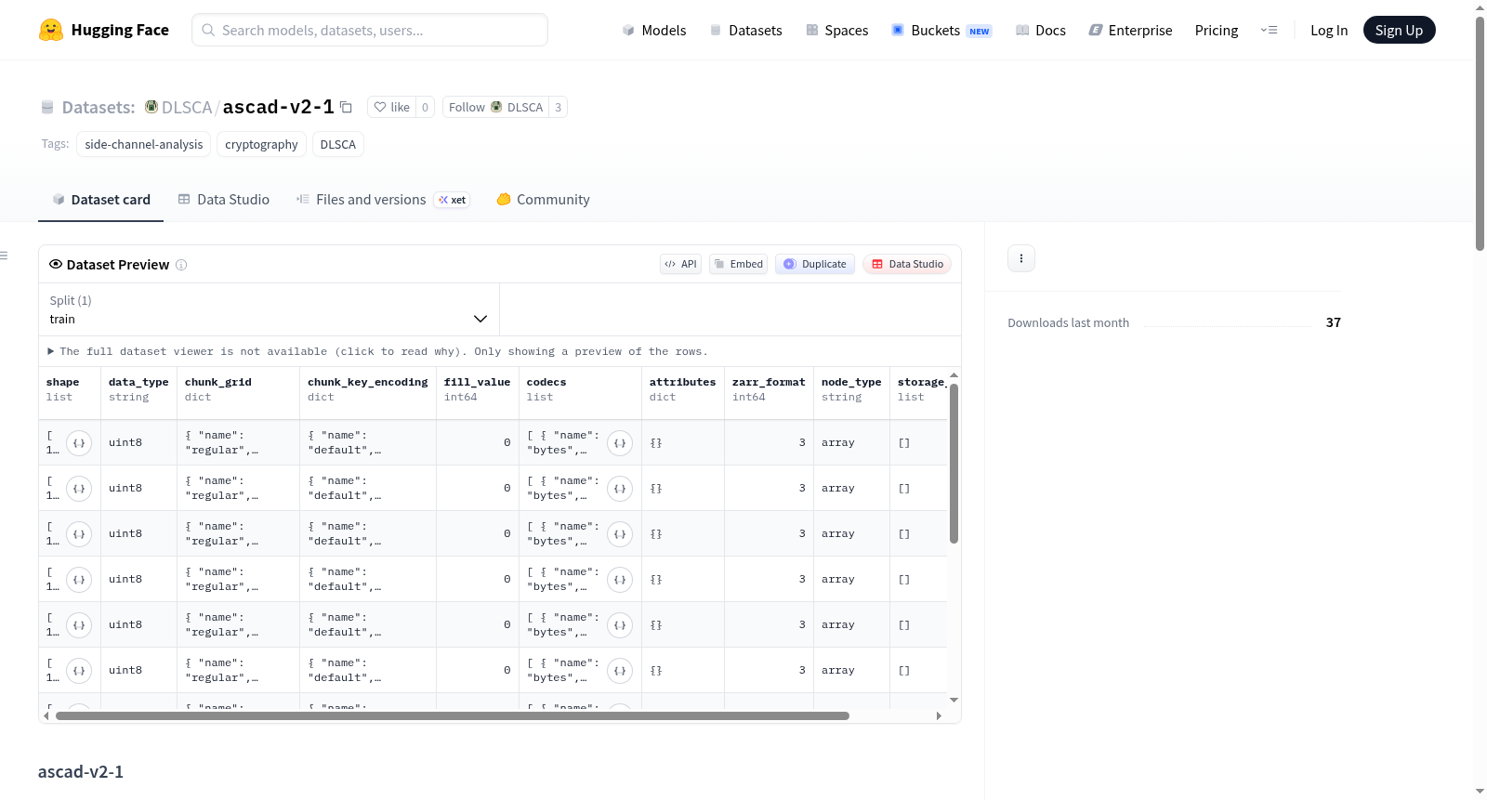Click the Downloads last month count 37
The height and width of the screenshot is (800, 1487).
tap(1333, 322)
